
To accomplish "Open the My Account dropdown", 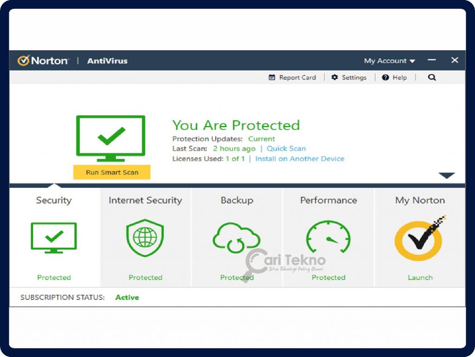I will coord(389,61).
